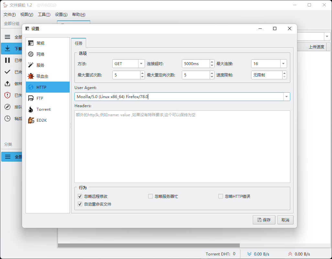Image resolution: width=332 pixels, height=259 pixels.
Task: Click the settings dialog title icon
Action: tap(27, 28)
